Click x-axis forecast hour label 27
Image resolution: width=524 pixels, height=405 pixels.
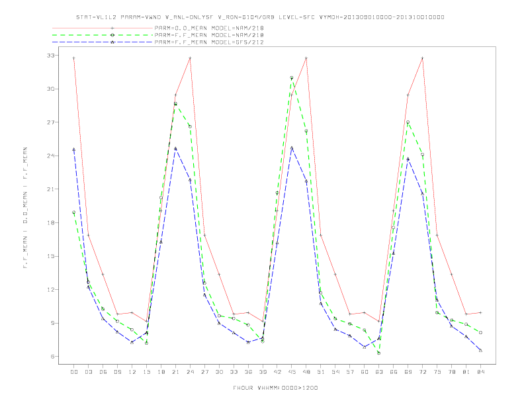205,372
